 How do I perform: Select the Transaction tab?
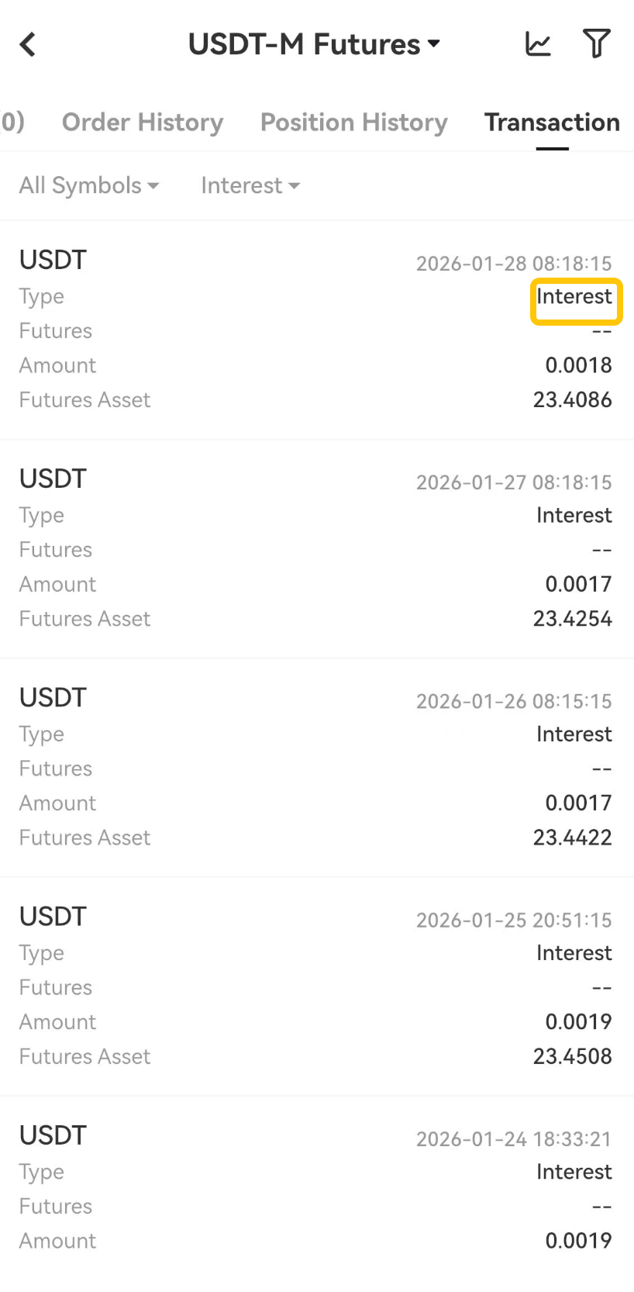click(552, 123)
